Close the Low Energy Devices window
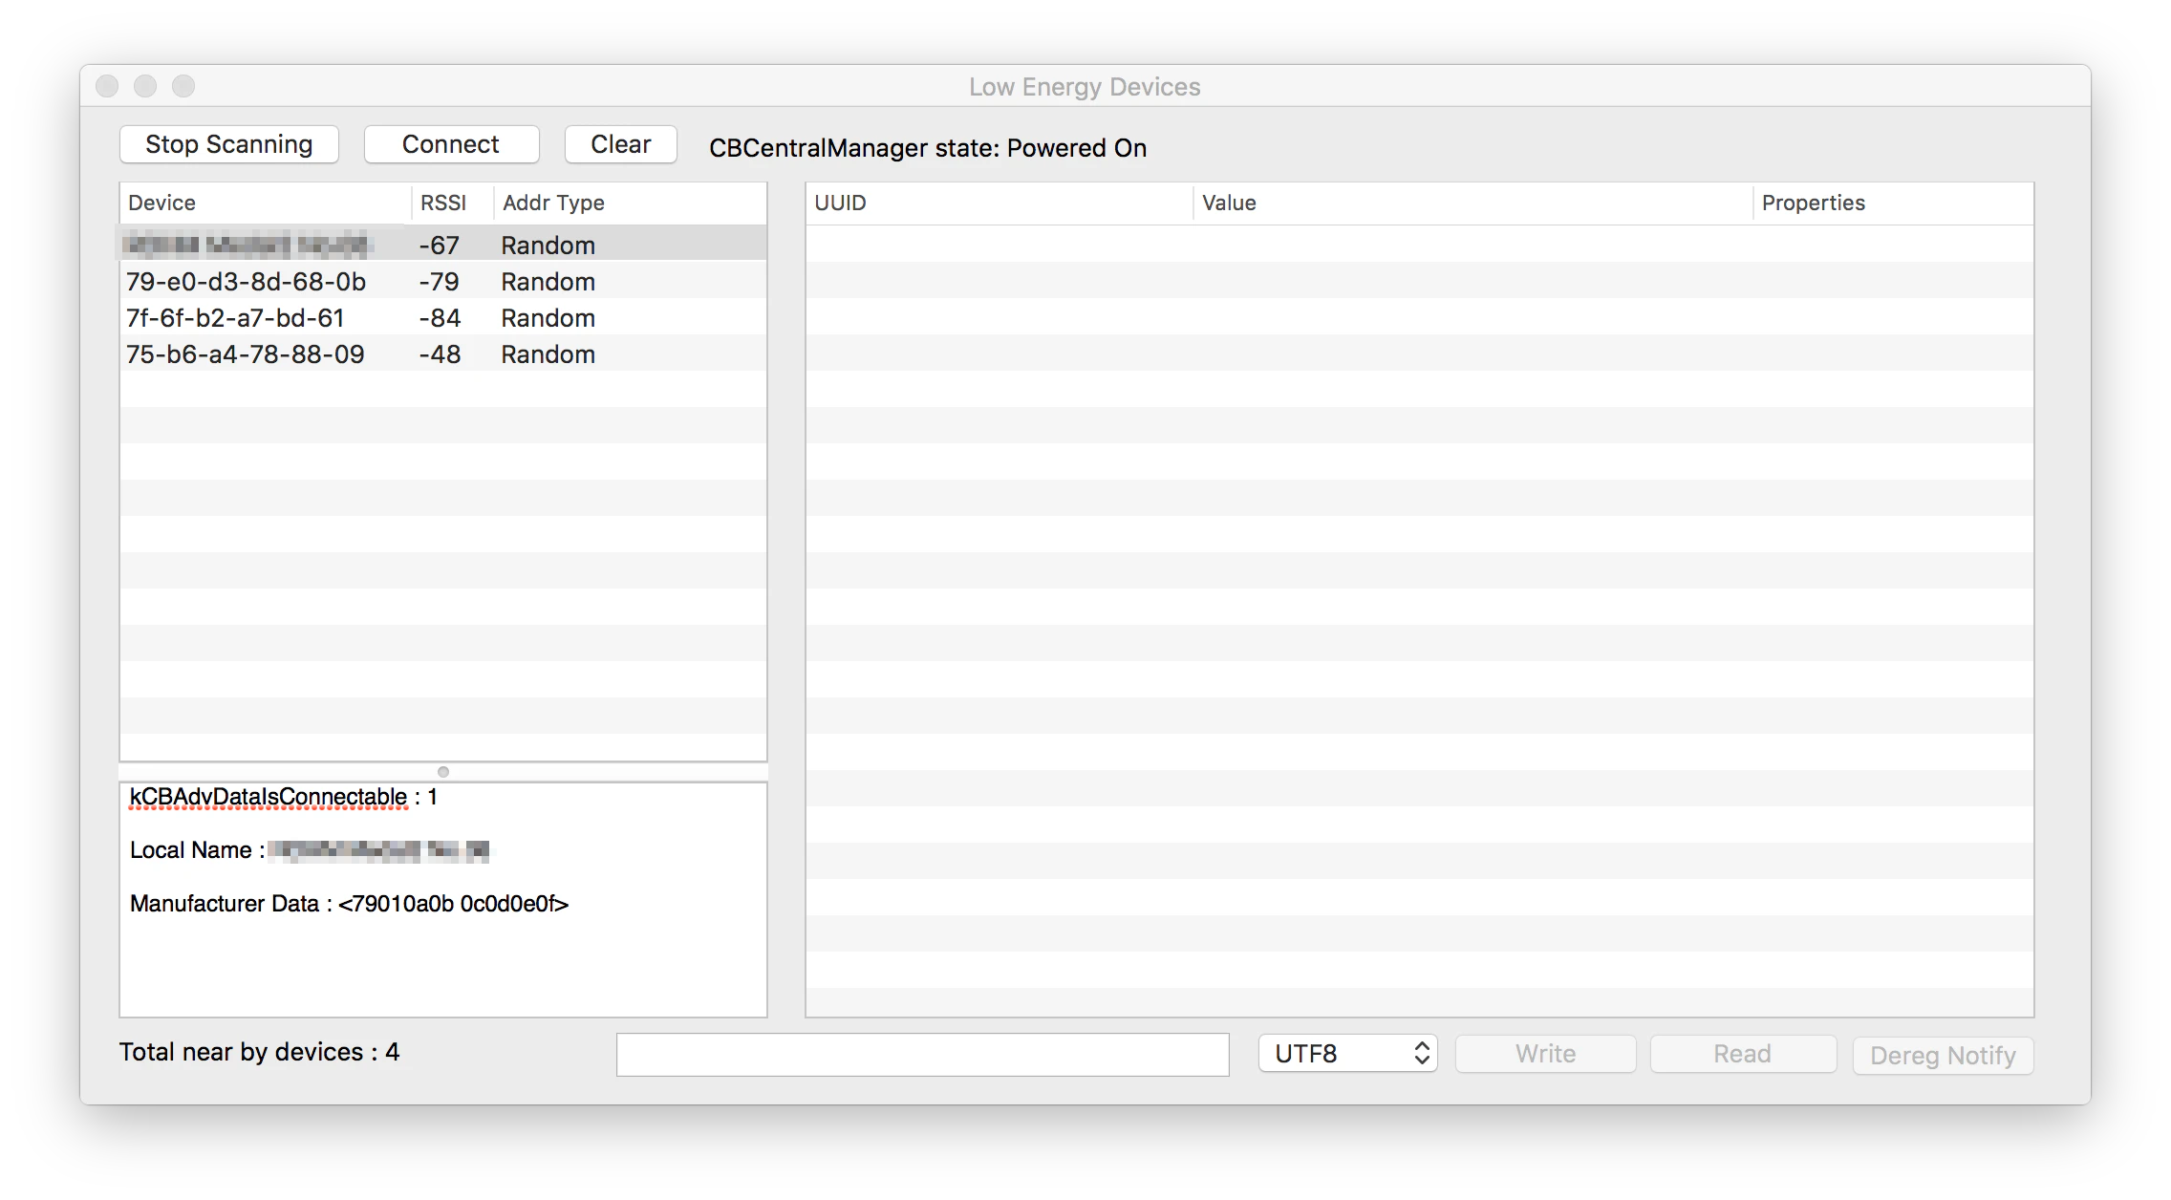Viewport: 2171px width, 1200px height. [x=107, y=86]
